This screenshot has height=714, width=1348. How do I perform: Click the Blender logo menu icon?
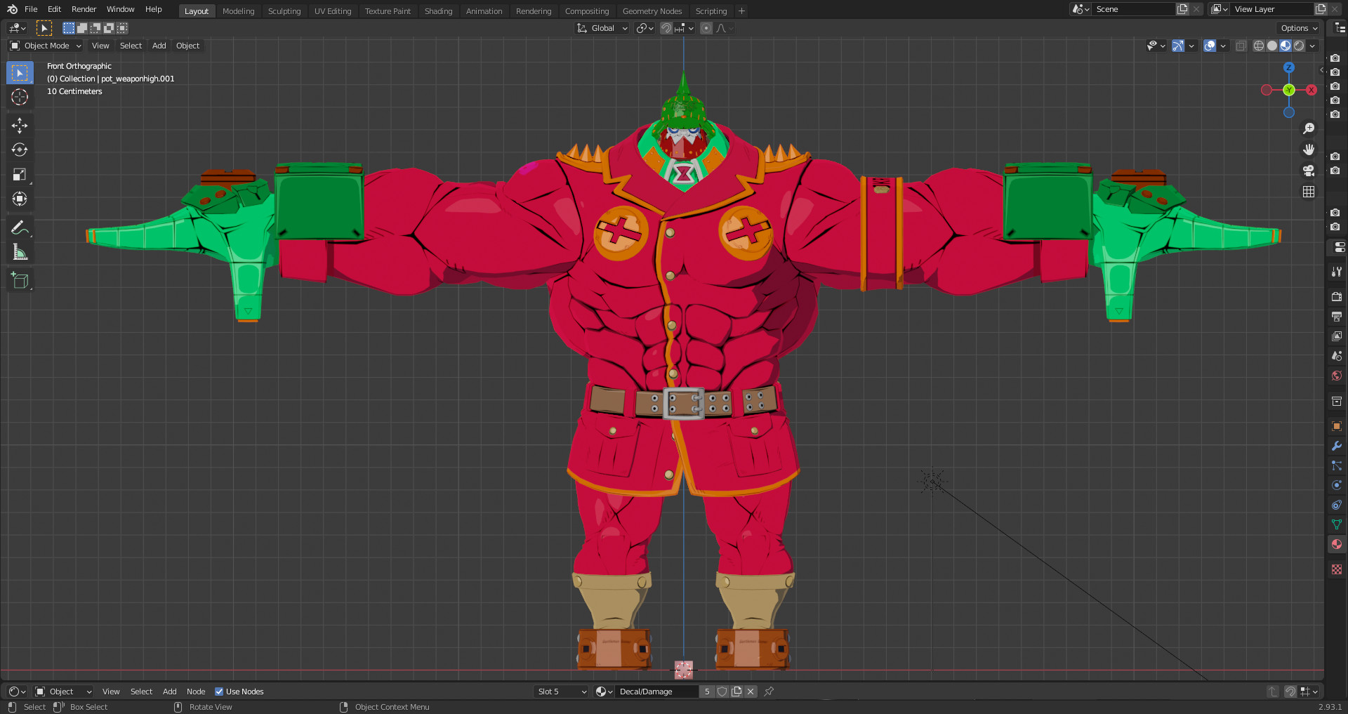[x=12, y=9]
